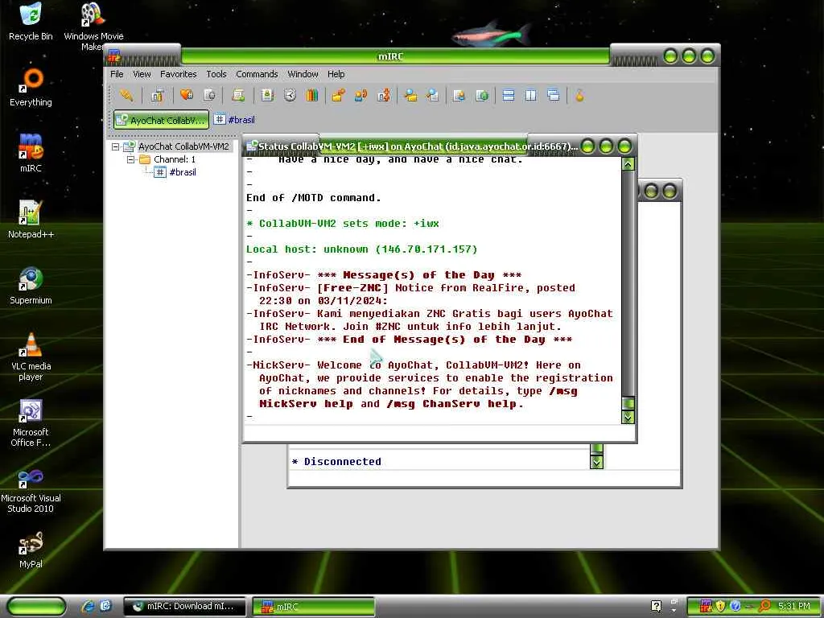Click "mIRC: Download mI..." taskbar button
824x618 pixels.
[x=184, y=606]
